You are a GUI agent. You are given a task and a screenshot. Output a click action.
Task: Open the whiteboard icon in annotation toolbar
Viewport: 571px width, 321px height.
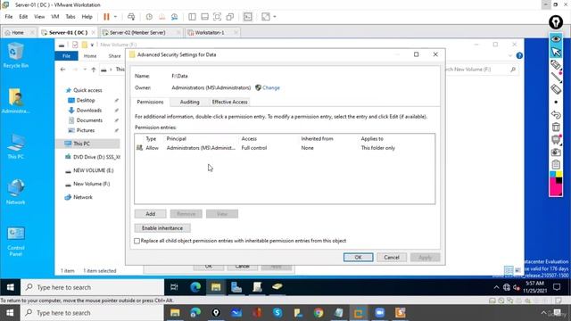(x=556, y=139)
